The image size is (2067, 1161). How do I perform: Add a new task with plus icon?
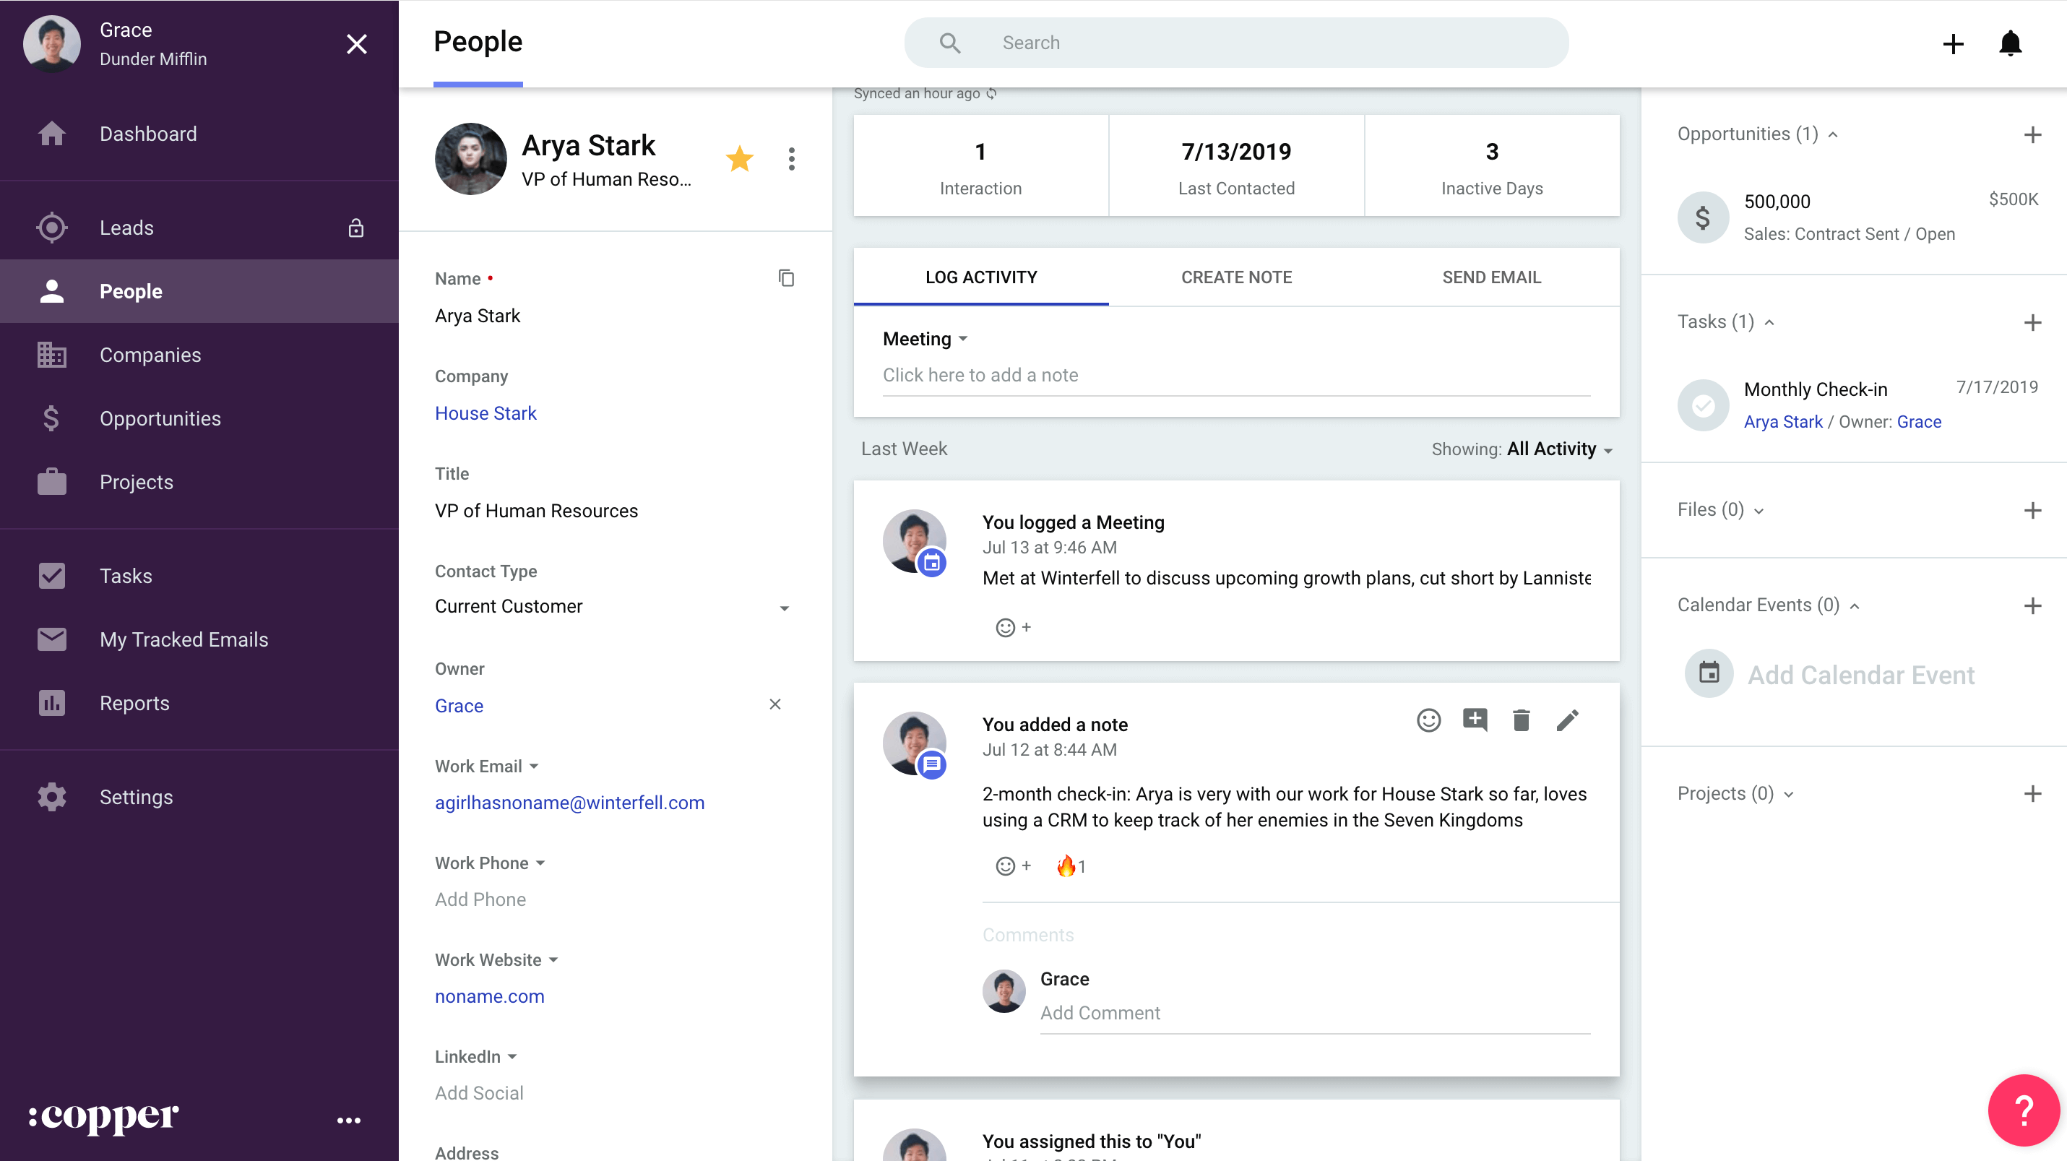click(2032, 322)
